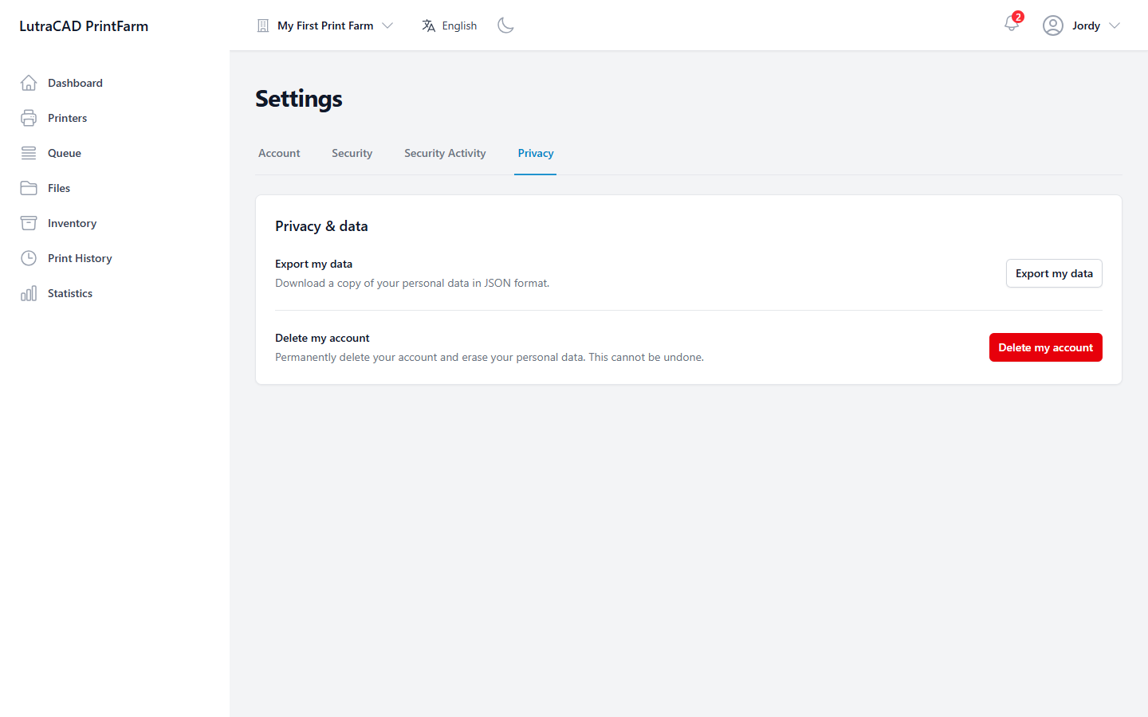Open the Files folder icon
The height and width of the screenshot is (717, 1148).
29,188
